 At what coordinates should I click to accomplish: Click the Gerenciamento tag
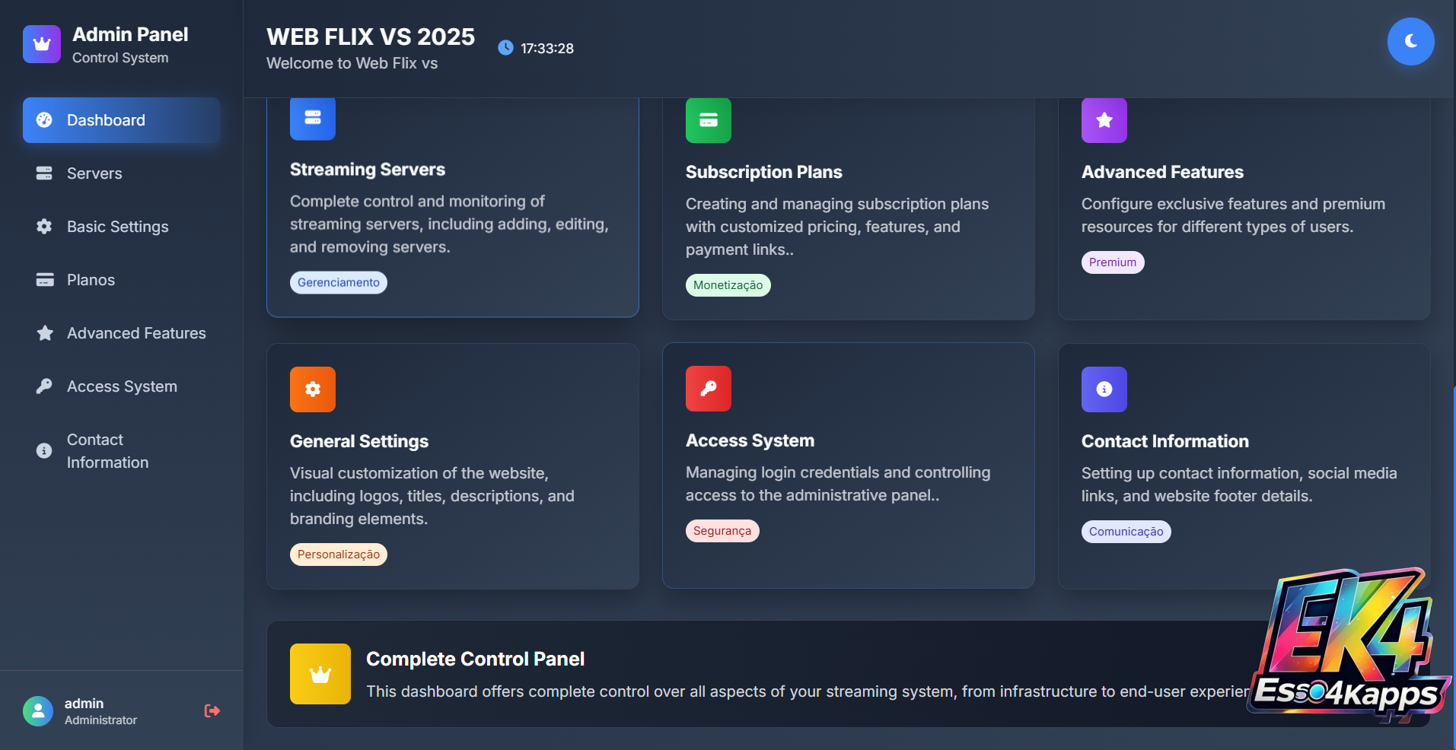pos(338,282)
